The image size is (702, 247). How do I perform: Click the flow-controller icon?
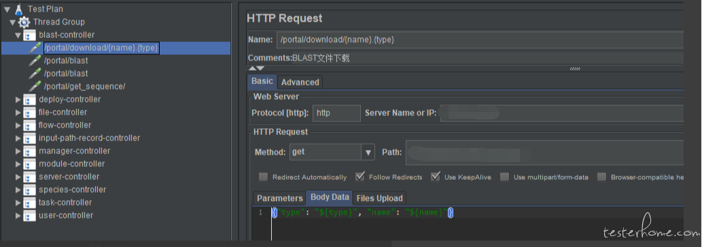click(x=29, y=126)
